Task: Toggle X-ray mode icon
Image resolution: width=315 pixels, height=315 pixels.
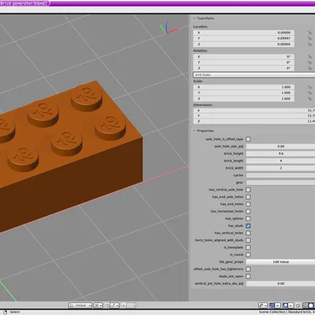Action: [298, 306]
